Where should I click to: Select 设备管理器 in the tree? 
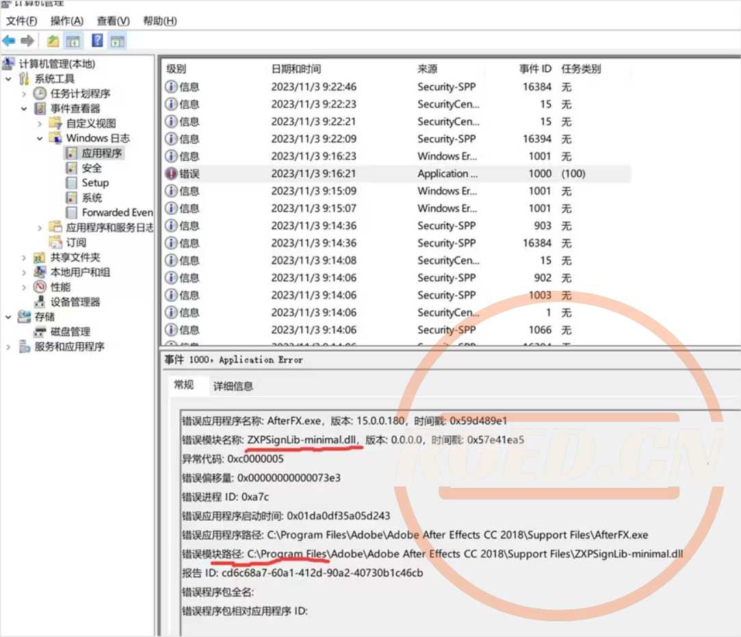(x=75, y=302)
